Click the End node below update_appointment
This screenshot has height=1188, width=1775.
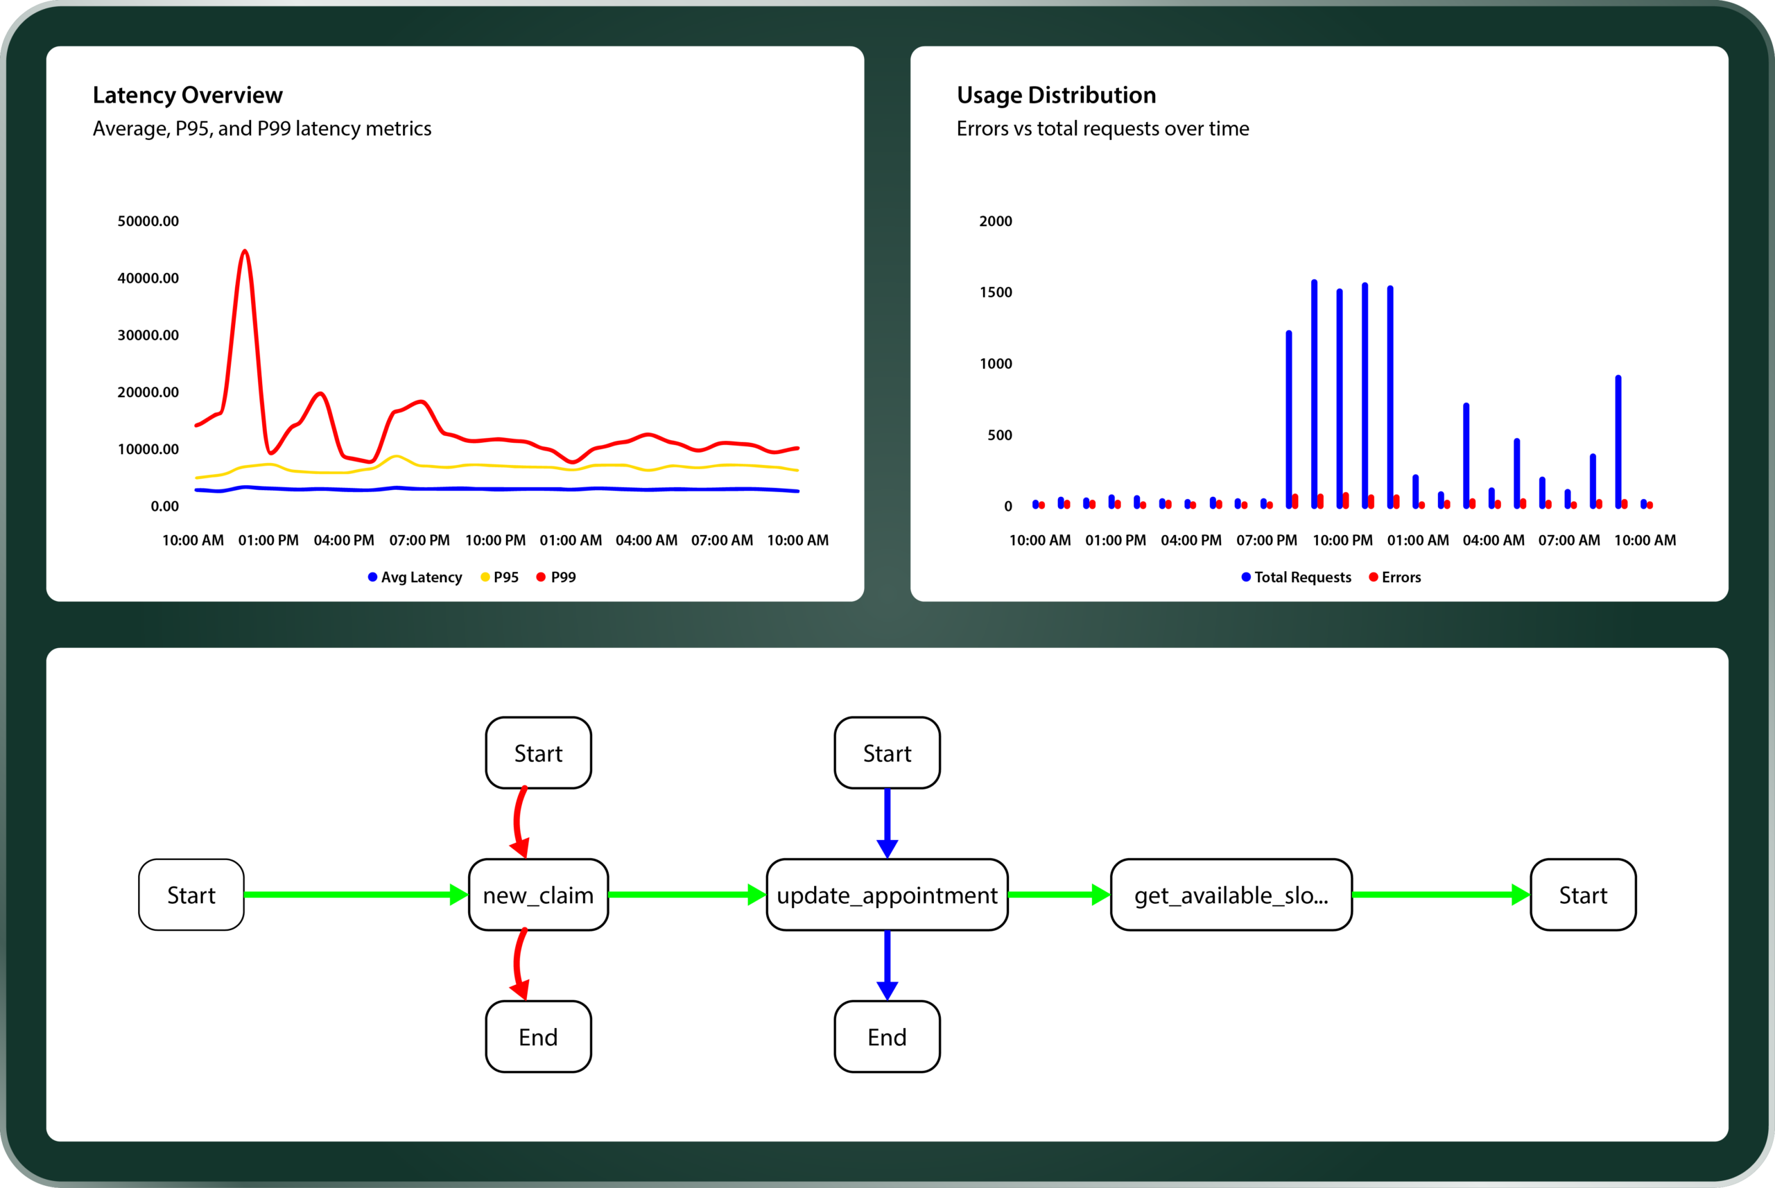coord(887,1036)
